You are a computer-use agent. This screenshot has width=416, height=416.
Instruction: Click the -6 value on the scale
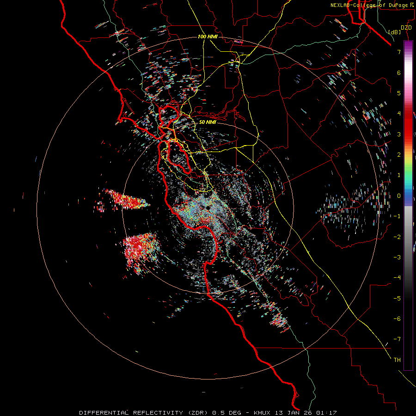[397, 318]
